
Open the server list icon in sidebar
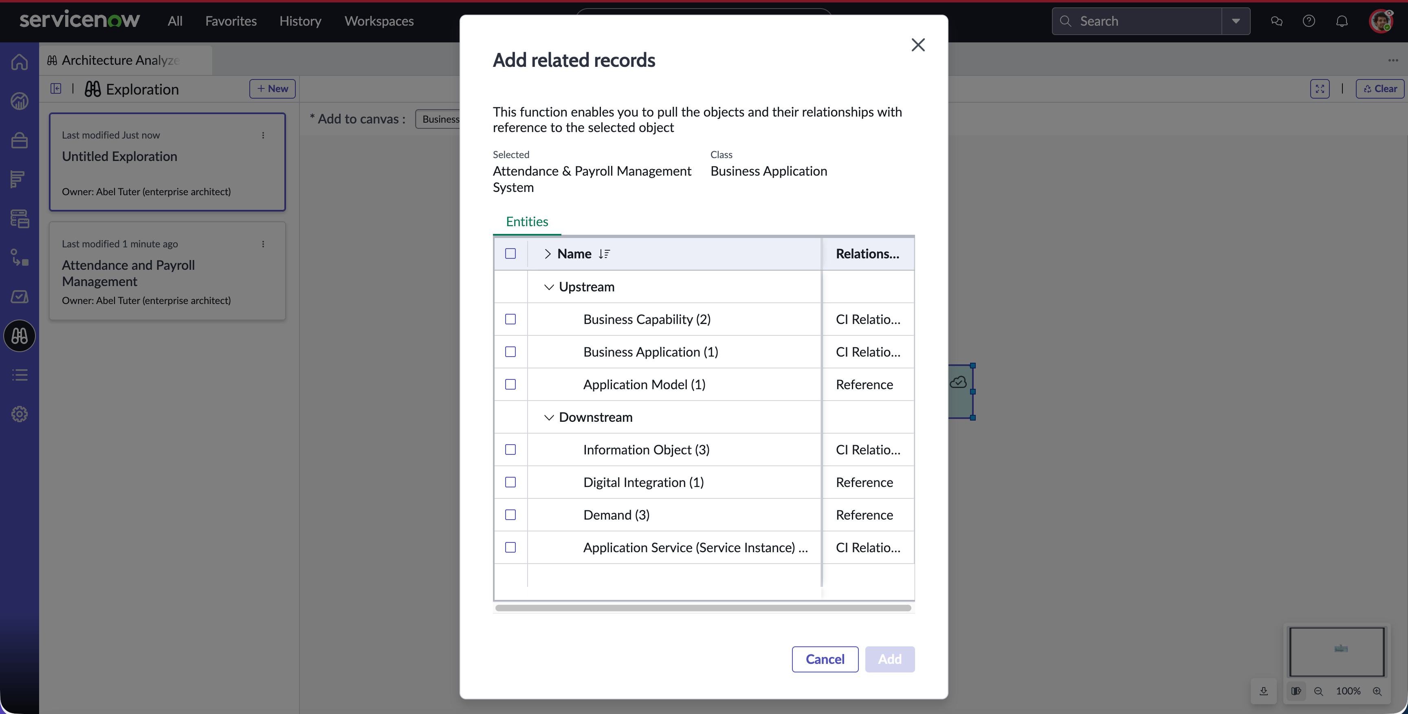point(20,219)
